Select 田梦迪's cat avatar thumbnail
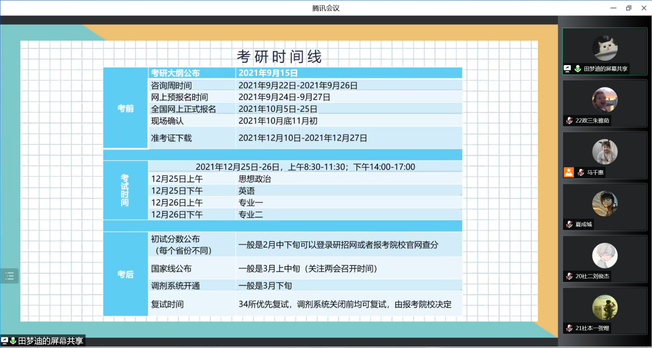 pos(605,48)
